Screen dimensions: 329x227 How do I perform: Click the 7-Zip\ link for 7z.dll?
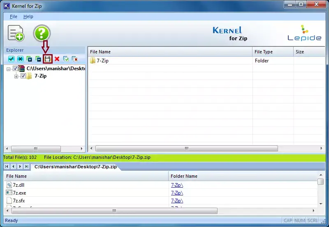click(x=177, y=185)
